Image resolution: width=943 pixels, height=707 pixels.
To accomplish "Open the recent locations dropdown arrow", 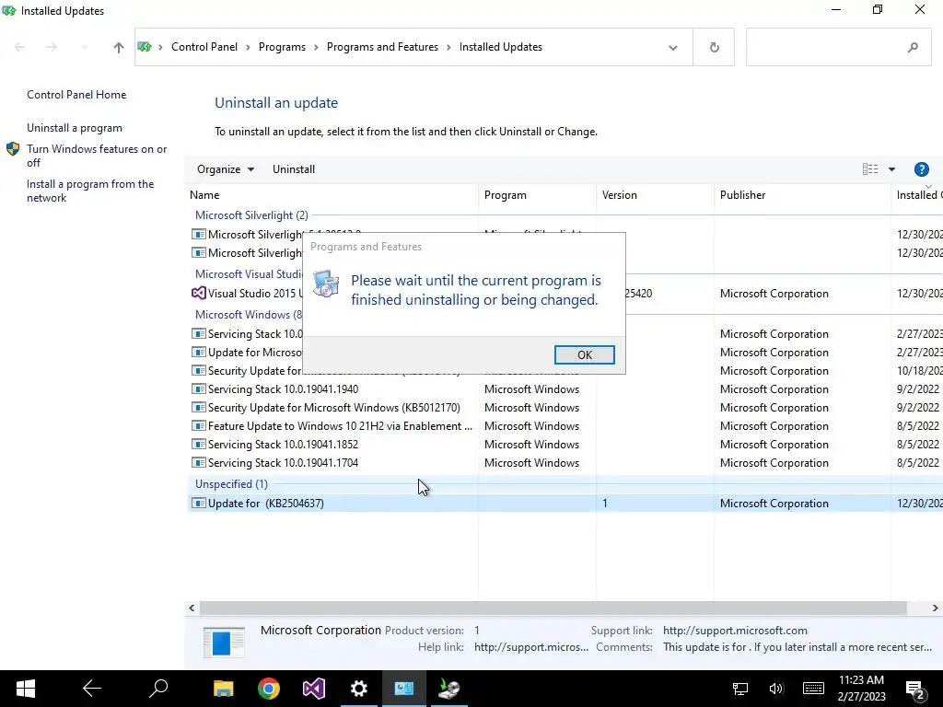I will coord(84,47).
